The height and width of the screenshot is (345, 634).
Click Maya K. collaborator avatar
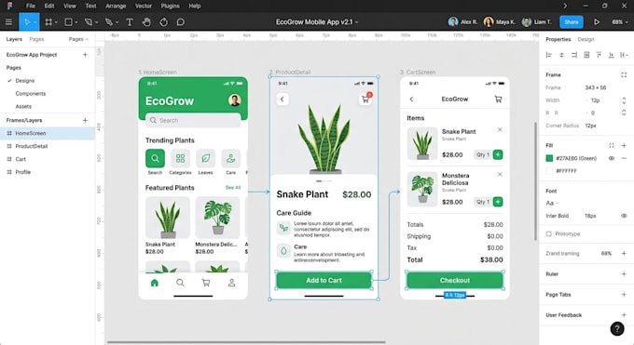(489, 21)
